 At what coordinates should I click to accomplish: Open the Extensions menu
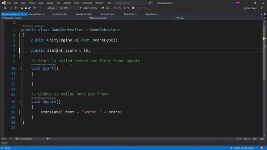[87, 3]
